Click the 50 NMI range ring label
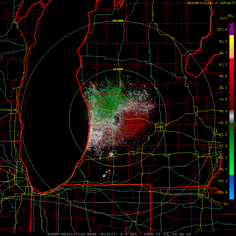236x236 pixels. tap(118, 69)
